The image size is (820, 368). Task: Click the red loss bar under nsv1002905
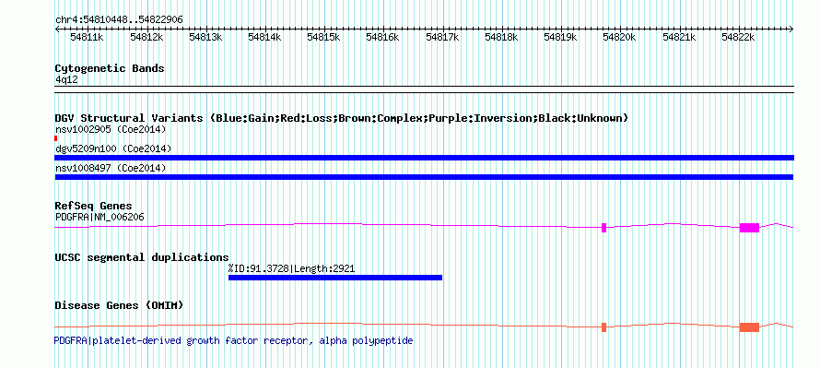tap(56, 138)
